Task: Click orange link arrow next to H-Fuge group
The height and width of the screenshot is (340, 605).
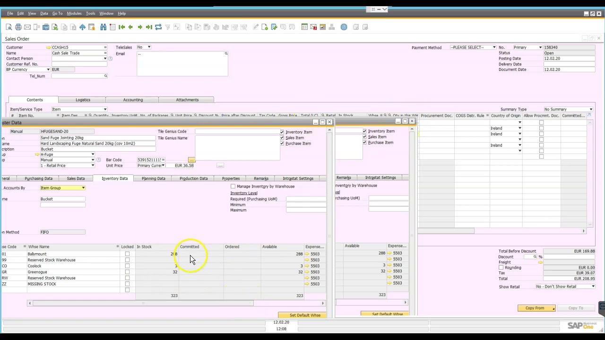Action: [x=37, y=154]
